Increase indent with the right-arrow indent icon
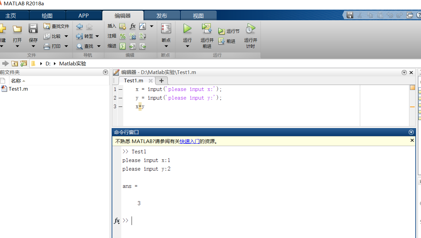The width and height of the screenshot is (421, 238). point(133,46)
